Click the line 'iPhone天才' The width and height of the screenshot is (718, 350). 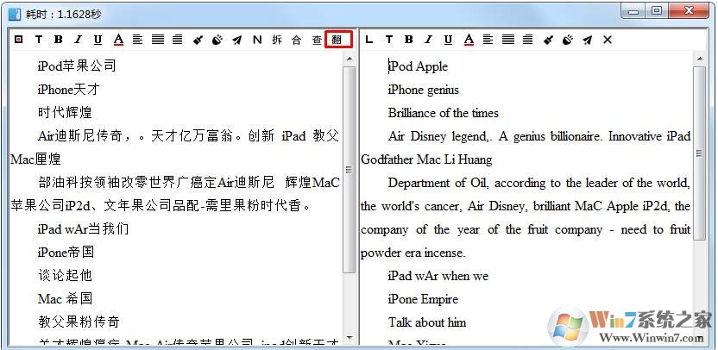[x=69, y=90]
